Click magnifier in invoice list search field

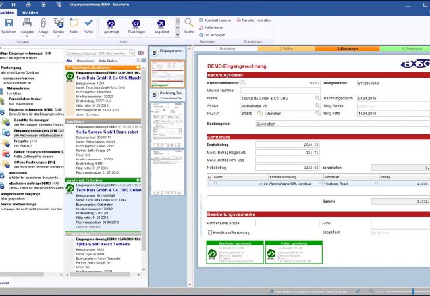click(132, 53)
